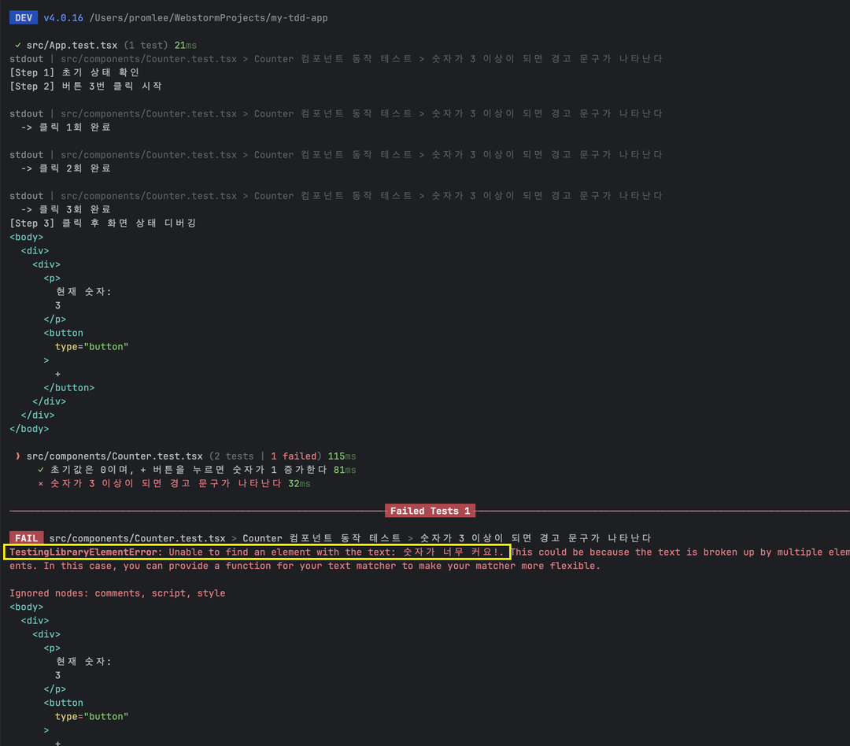
Task: Click the red 1 failed count text
Action: pos(295,456)
